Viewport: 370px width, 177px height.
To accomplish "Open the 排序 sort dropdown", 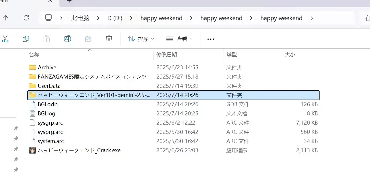I will pos(141,39).
